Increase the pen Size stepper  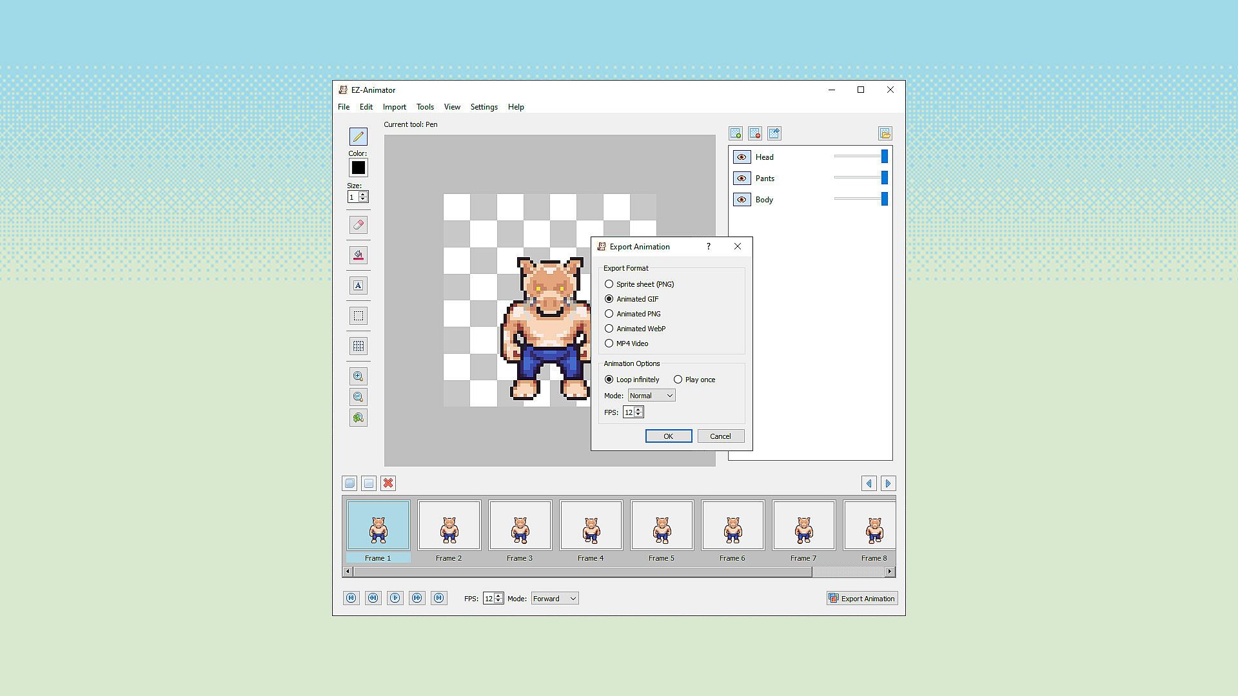(364, 194)
